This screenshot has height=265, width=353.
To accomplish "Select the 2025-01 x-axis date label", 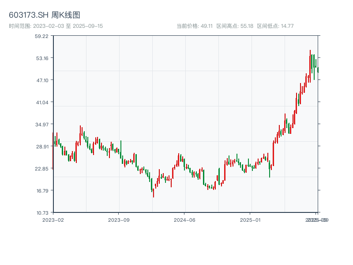I will [251, 220].
